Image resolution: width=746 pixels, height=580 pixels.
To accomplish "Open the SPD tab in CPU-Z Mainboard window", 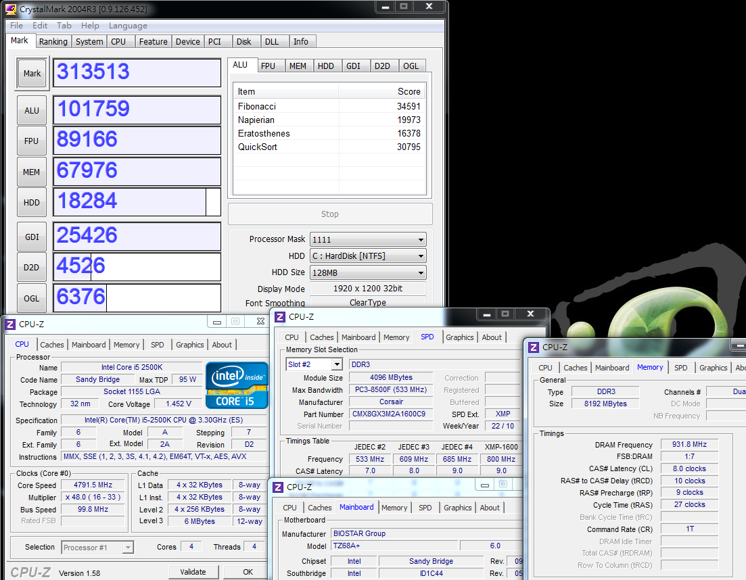I will 425,508.
